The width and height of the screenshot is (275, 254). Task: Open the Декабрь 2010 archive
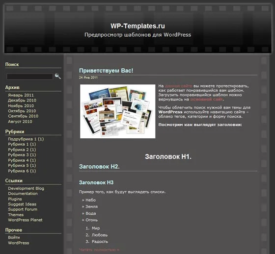pos(22,101)
